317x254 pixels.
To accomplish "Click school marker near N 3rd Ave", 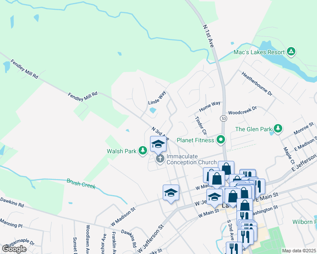I will click(x=158, y=144).
